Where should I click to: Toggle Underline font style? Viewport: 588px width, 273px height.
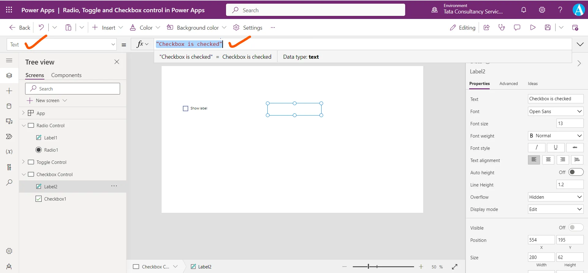(556, 147)
